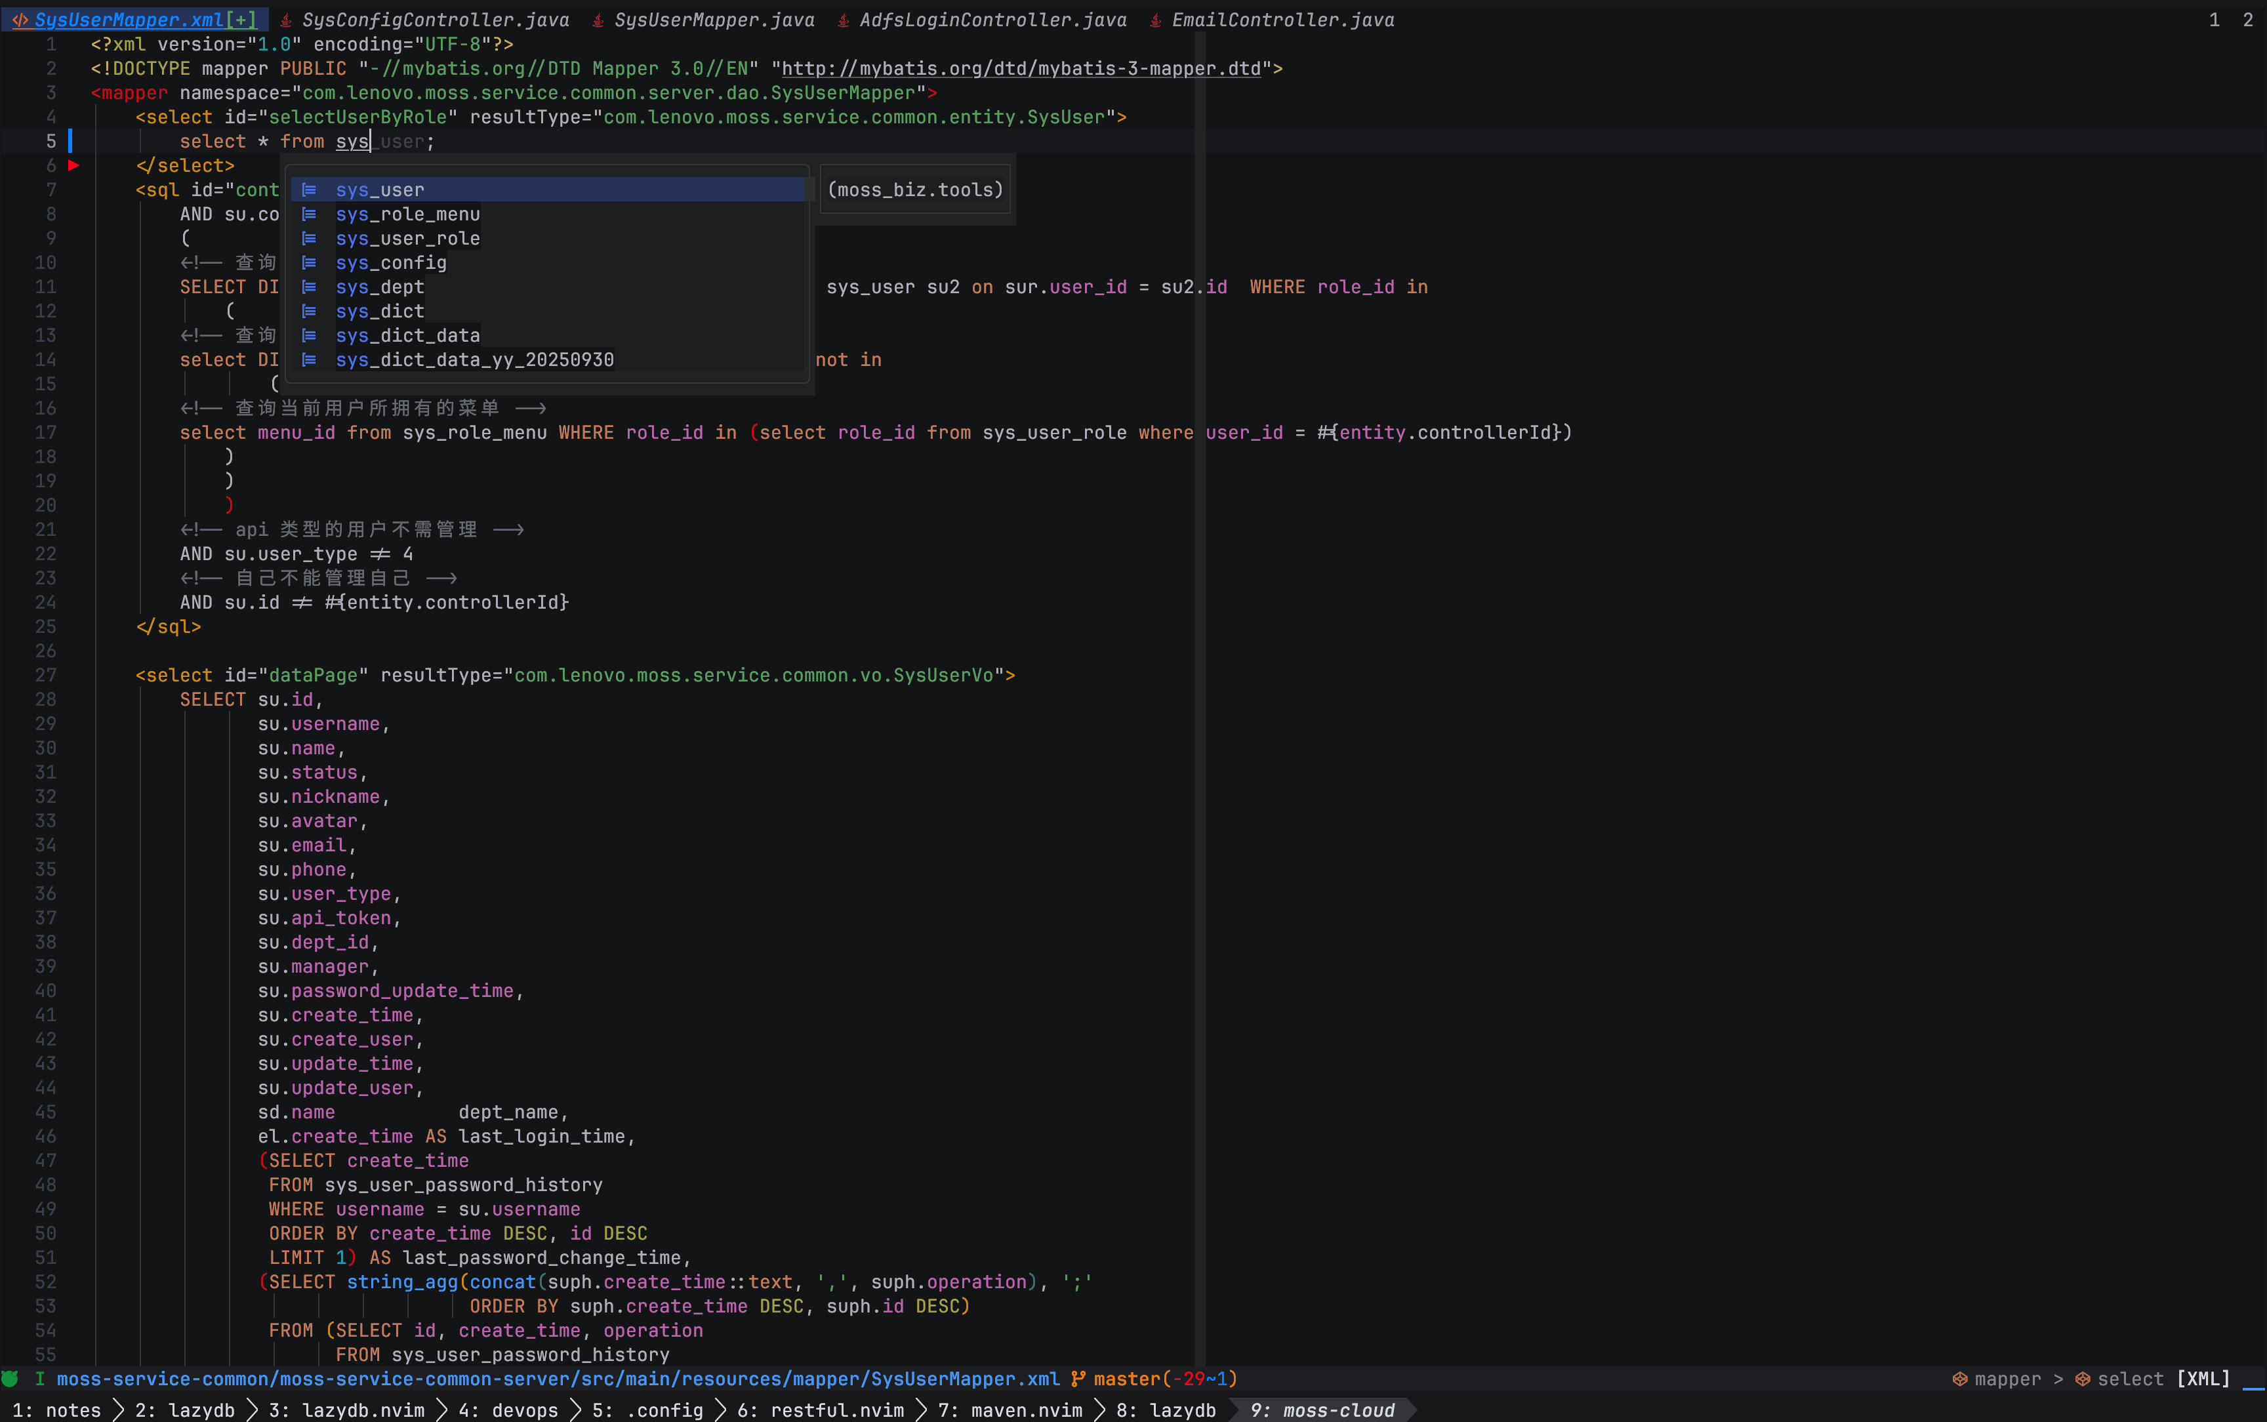Select sys_dict_data_yy_20250930 completion item
The image size is (2267, 1422).
point(547,359)
